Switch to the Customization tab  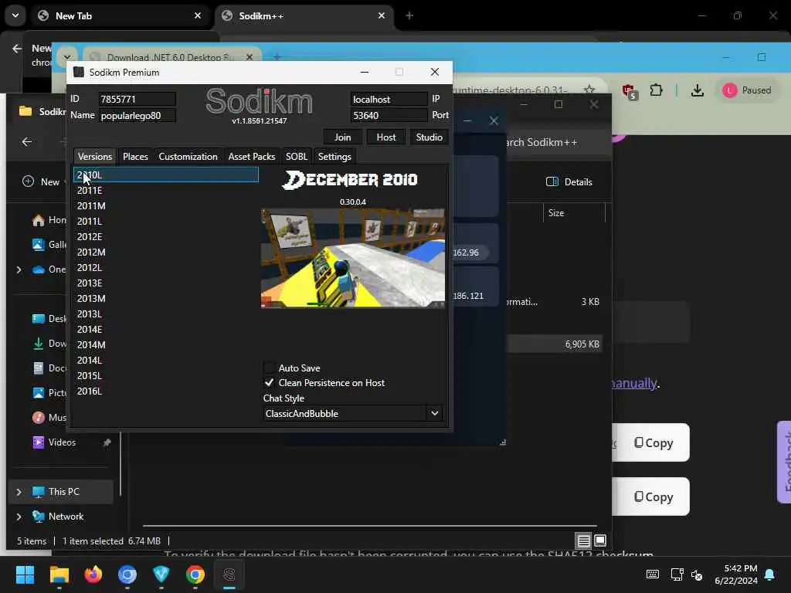188,156
